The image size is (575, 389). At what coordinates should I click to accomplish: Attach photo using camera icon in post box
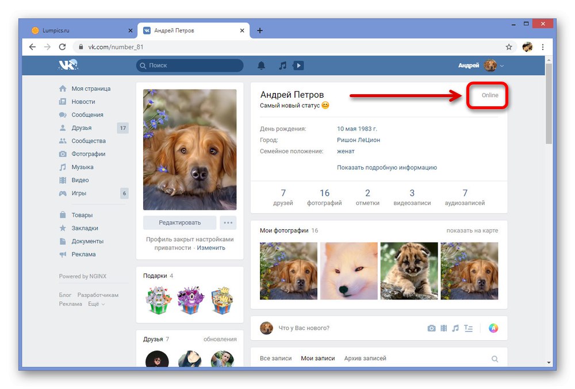(x=432, y=328)
